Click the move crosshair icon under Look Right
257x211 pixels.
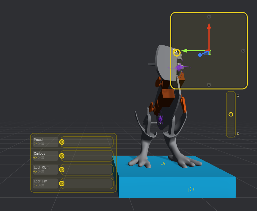(35, 171)
